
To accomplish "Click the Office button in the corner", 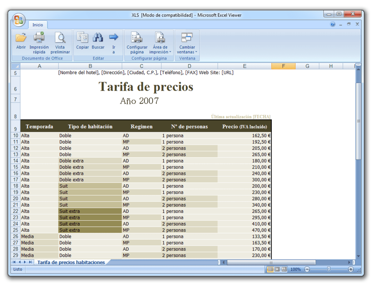I will tap(19, 20).
